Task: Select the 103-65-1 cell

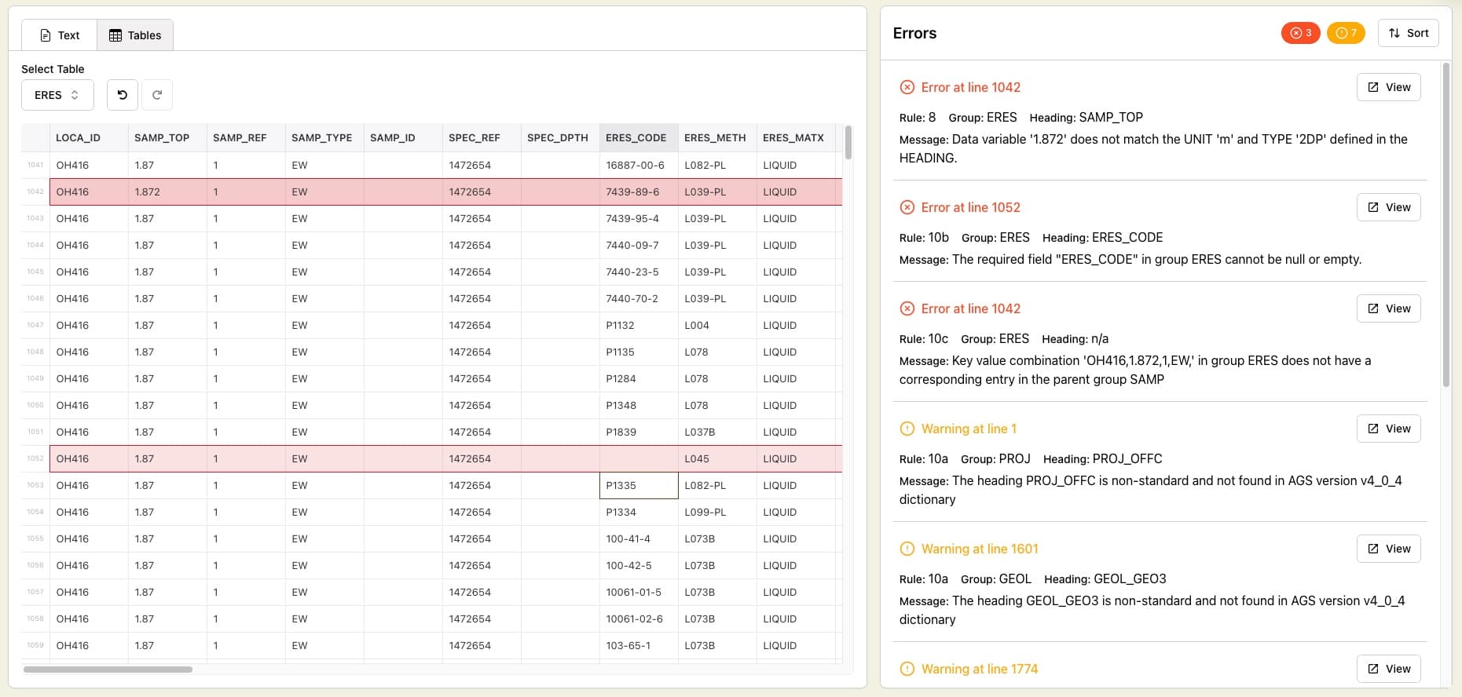Action: (x=639, y=645)
